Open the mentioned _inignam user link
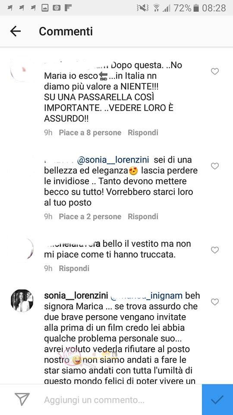Screen dimensions: 233x415 146,296
